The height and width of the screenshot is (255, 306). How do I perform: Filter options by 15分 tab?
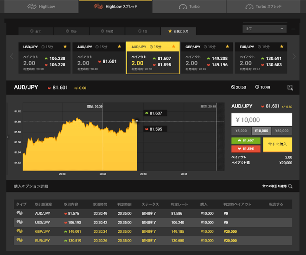point(71,31)
